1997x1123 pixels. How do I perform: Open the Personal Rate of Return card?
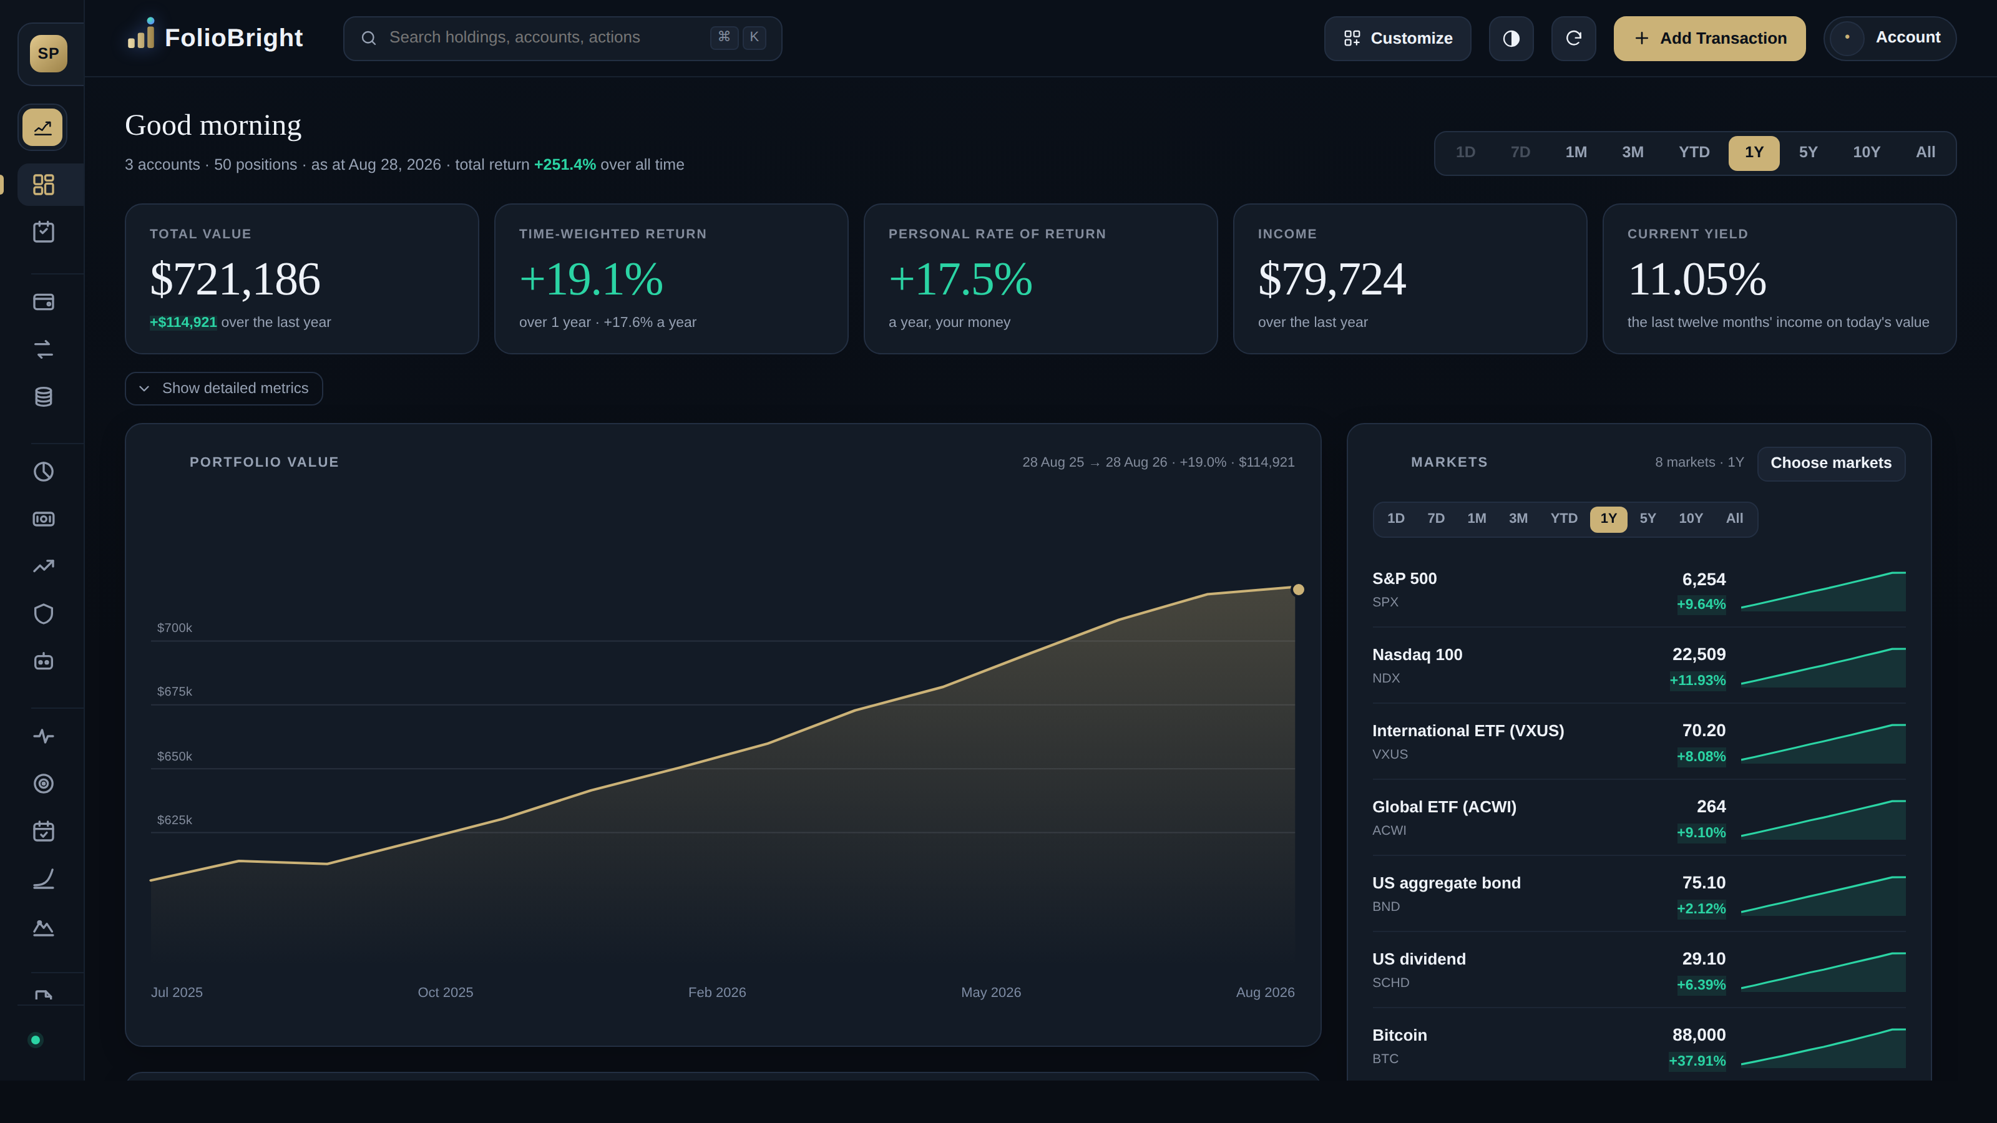pos(1040,279)
